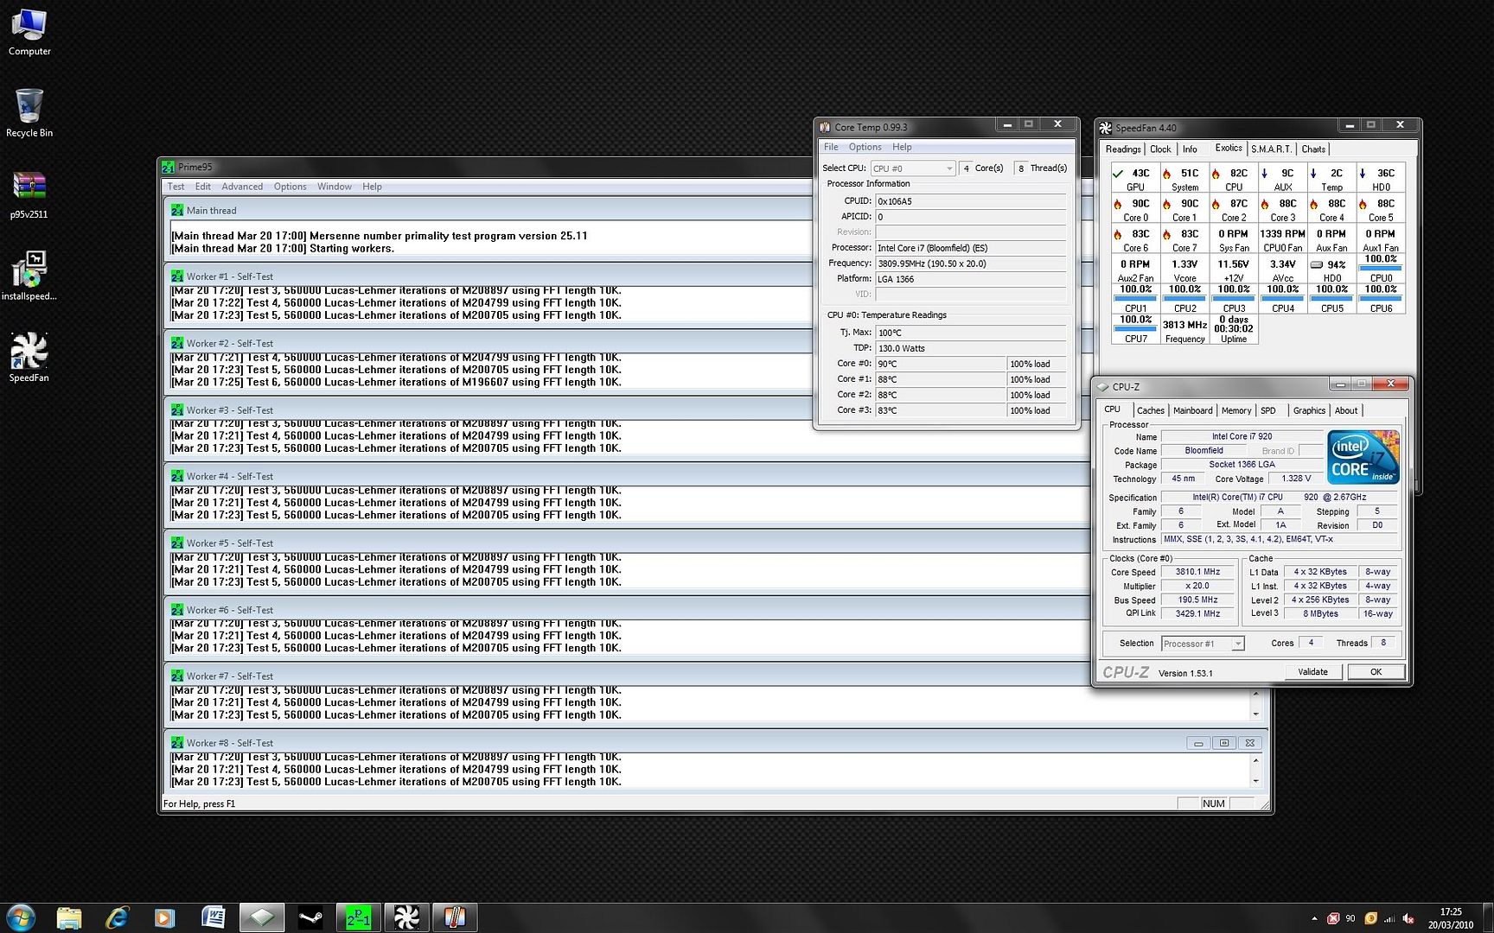The height and width of the screenshot is (933, 1494).
Task: Click the Steam taskbar icon
Action: coord(310,917)
